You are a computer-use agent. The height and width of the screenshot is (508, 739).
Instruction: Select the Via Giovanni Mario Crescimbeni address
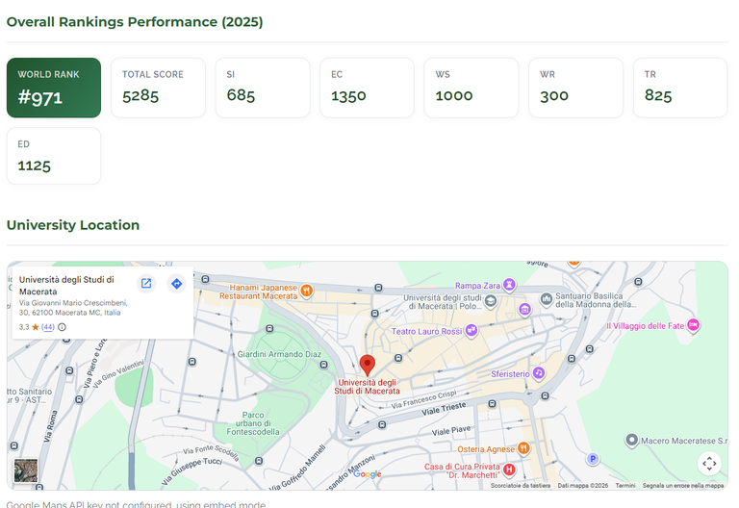(x=73, y=308)
